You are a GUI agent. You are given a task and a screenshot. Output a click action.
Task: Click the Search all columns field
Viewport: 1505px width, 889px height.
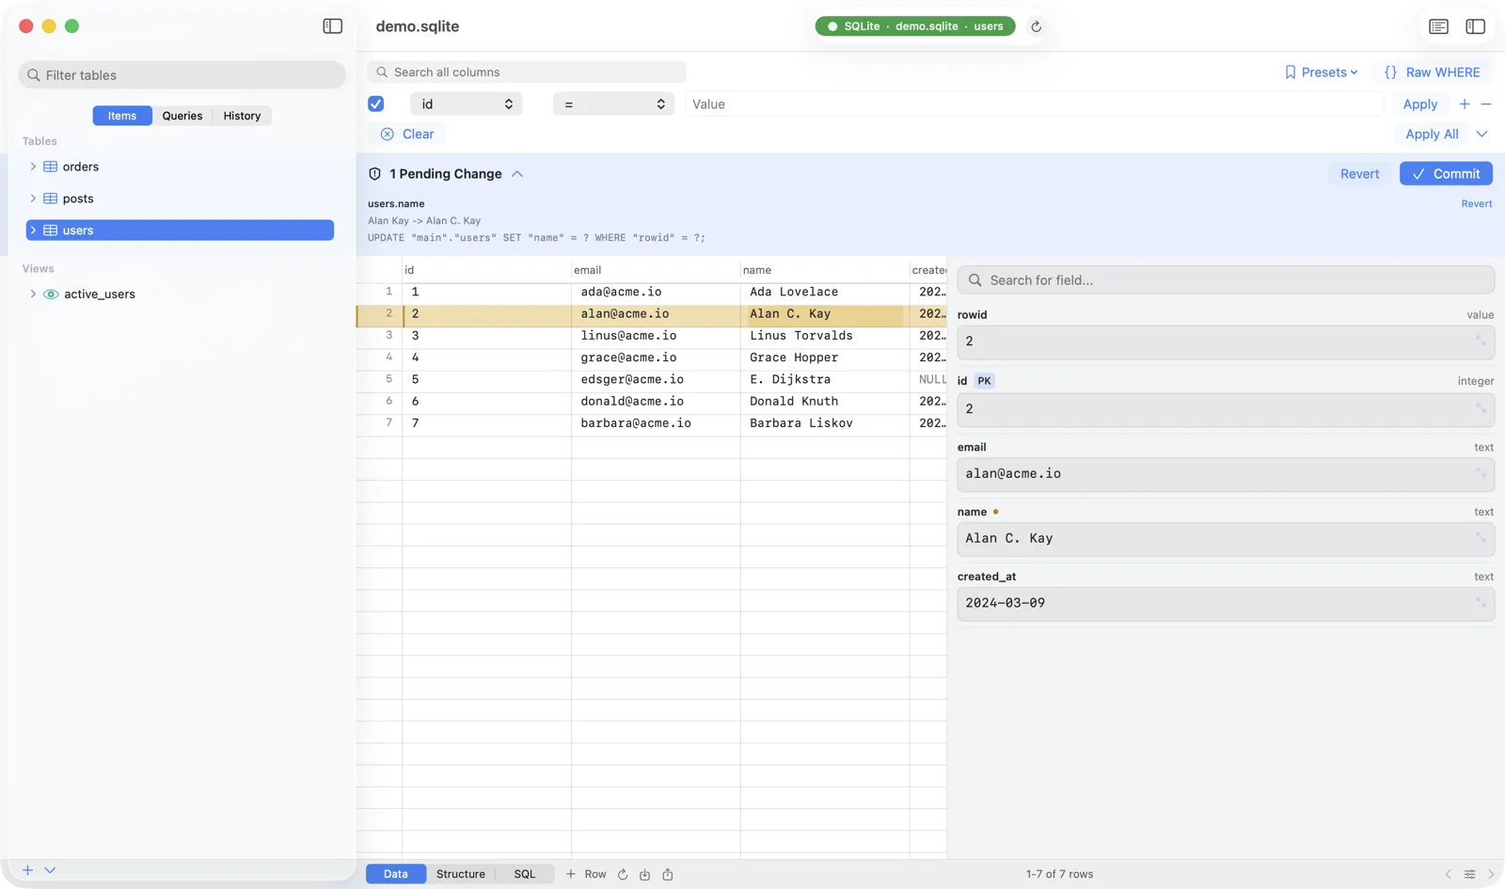click(x=527, y=72)
